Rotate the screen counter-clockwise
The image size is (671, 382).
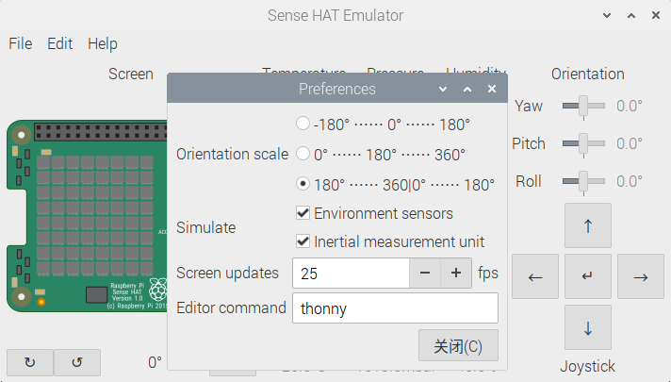(x=77, y=362)
